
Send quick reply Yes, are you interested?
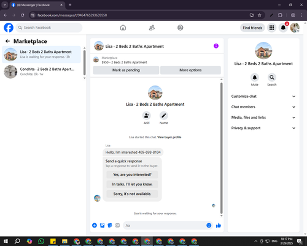132,175
